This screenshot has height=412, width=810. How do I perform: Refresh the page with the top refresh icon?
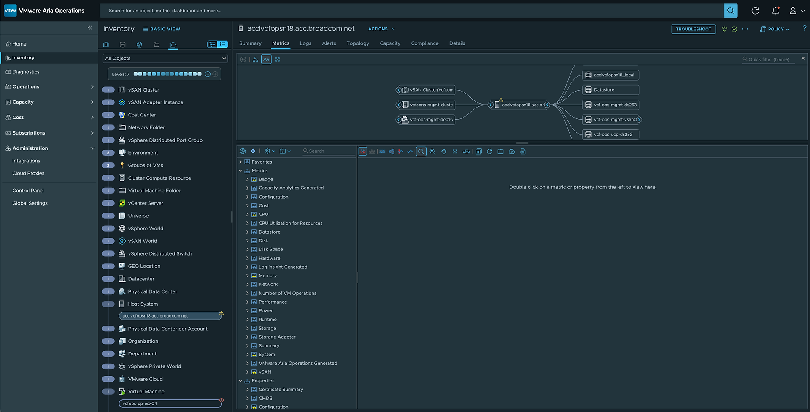coord(755,11)
